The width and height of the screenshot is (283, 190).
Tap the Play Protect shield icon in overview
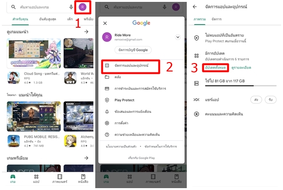pos(196,38)
